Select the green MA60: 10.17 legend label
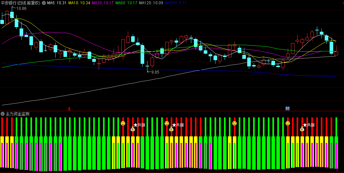344x173 pixels. [x=126, y=3]
